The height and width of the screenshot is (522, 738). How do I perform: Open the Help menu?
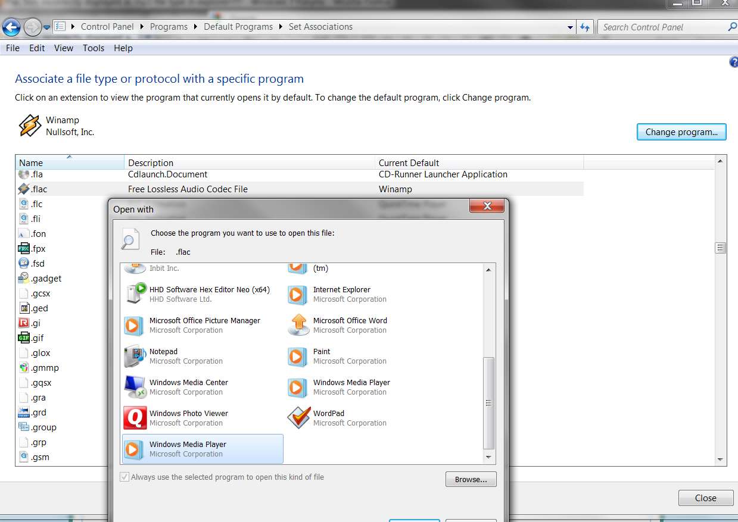click(x=123, y=48)
